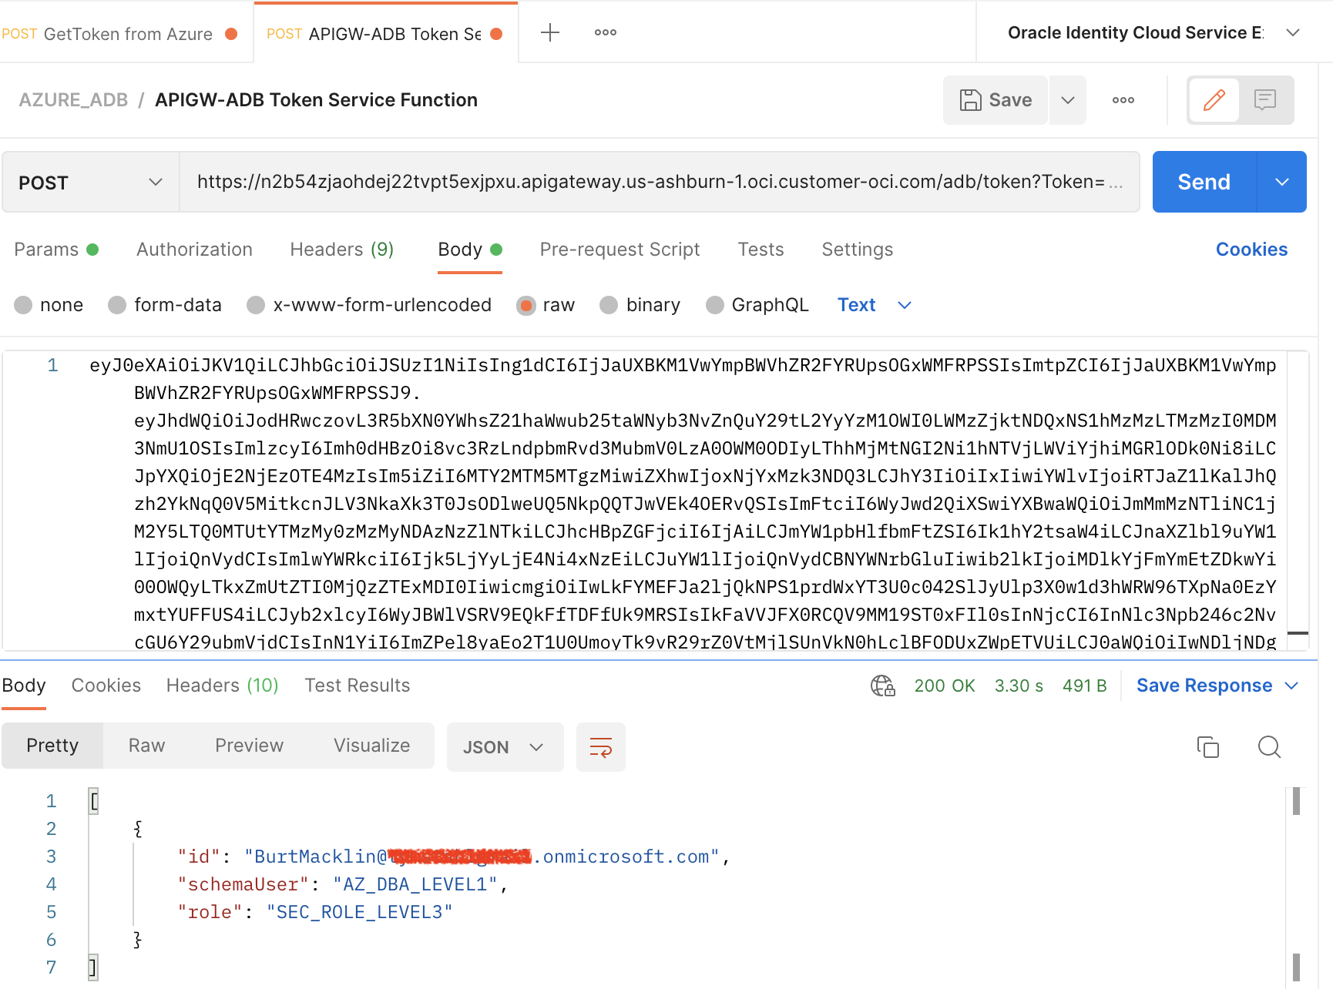Screen dimensions: 1333x989
Task: Search the response with magnifier icon
Action: click(x=1269, y=747)
